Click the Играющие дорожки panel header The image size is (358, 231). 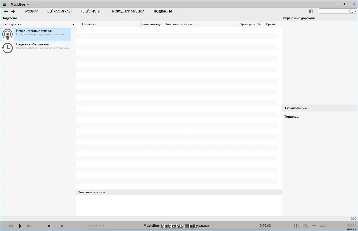click(x=299, y=18)
